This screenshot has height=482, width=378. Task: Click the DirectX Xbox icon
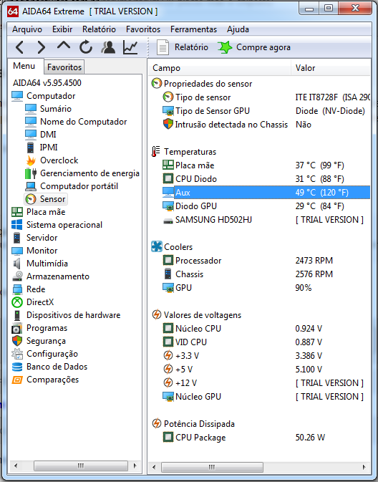(x=17, y=302)
